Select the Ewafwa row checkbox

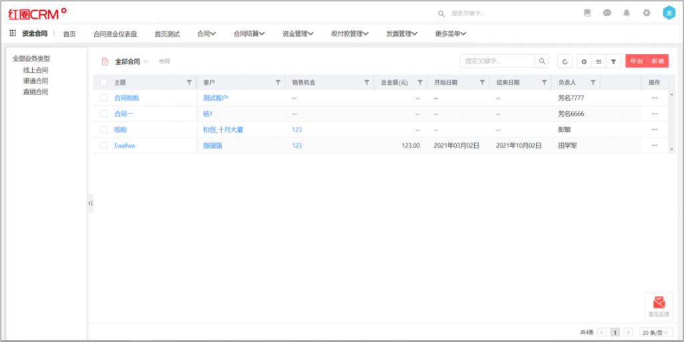coord(104,145)
